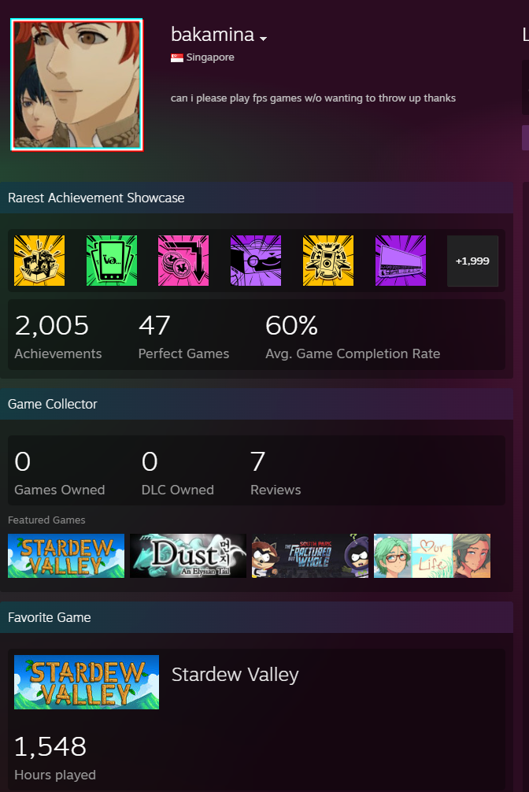Open Stardew Valley in Featured Games
Viewport: 529px width, 792px height.
click(x=66, y=556)
